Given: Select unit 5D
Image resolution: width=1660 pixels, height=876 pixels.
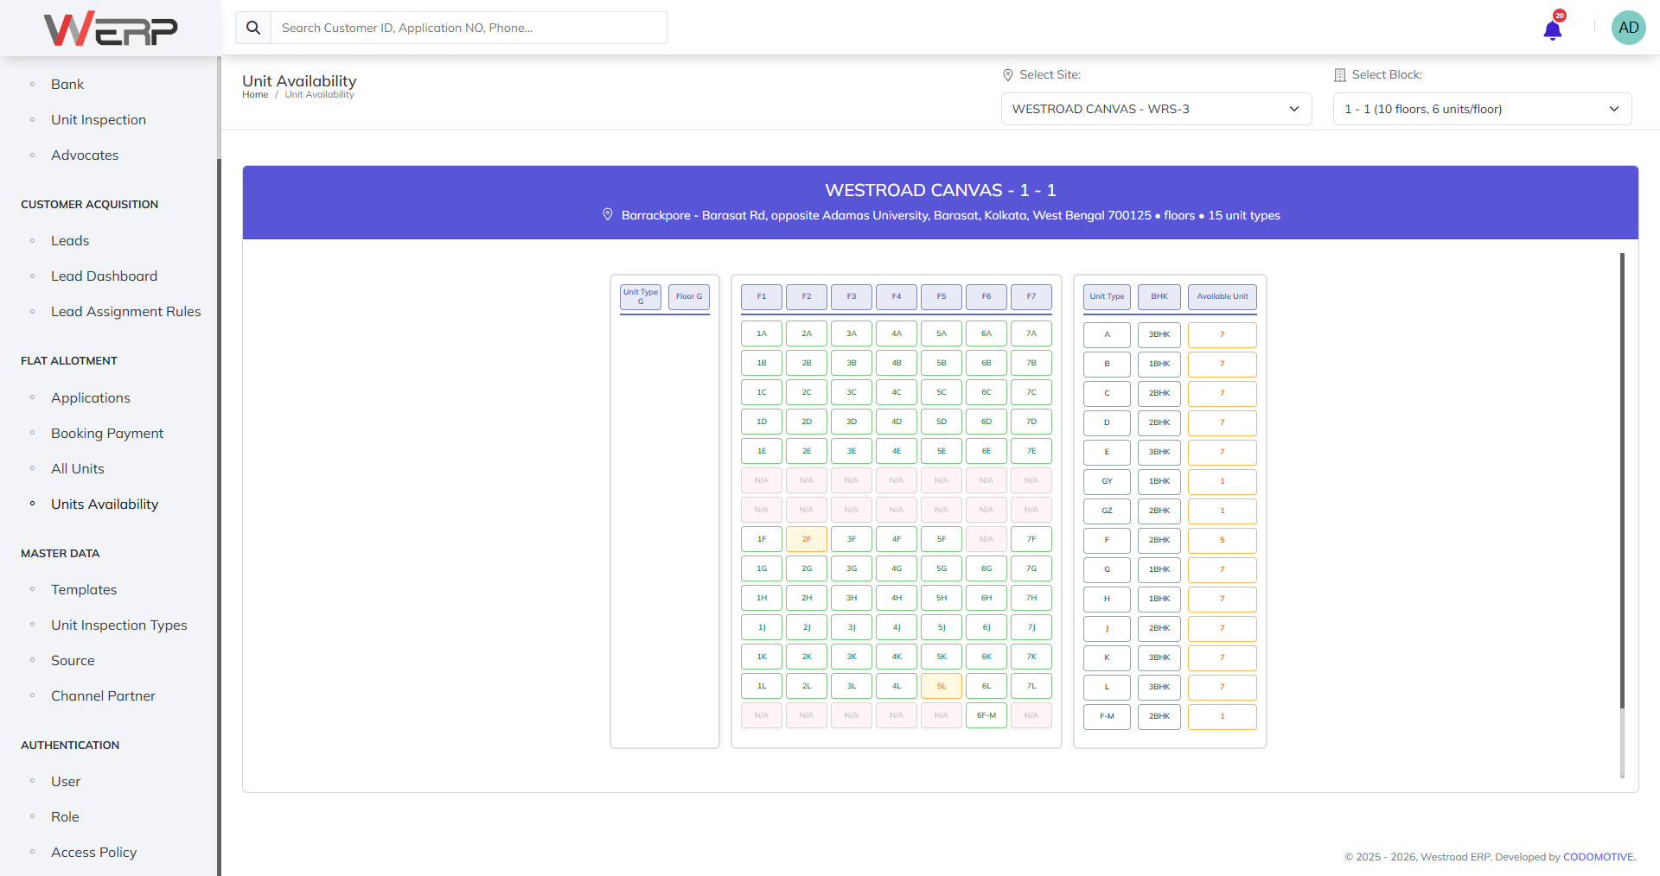Looking at the screenshot, I should (x=942, y=422).
